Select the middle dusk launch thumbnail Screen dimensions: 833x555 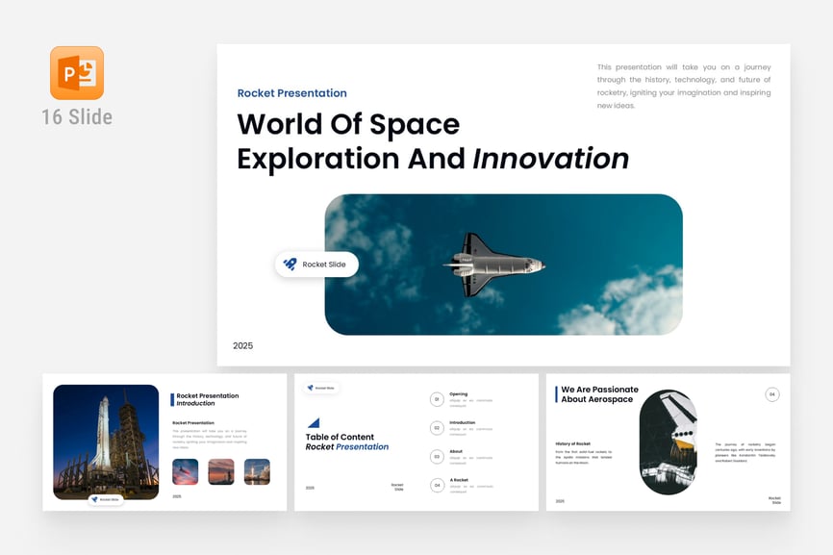coord(221,471)
